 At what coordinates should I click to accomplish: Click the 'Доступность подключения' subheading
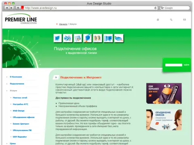tap(73, 98)
